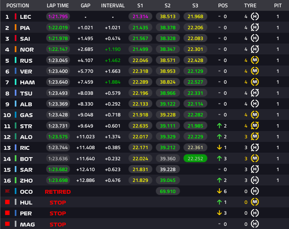Click the hard tyre icon in LEC row

point(255,16)
